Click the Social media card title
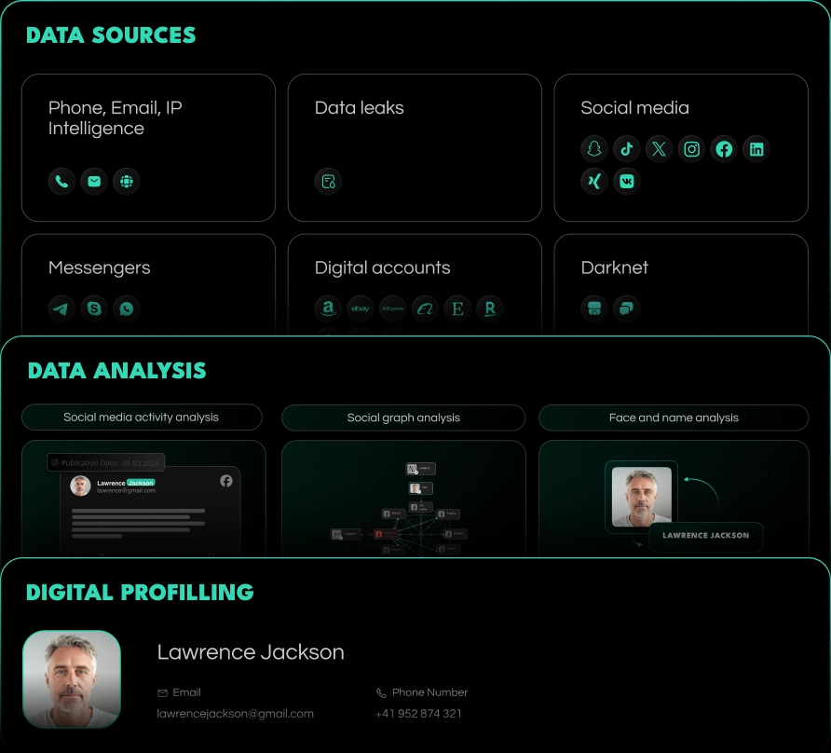This screenshot has height=753, width=831. [635, 108]
